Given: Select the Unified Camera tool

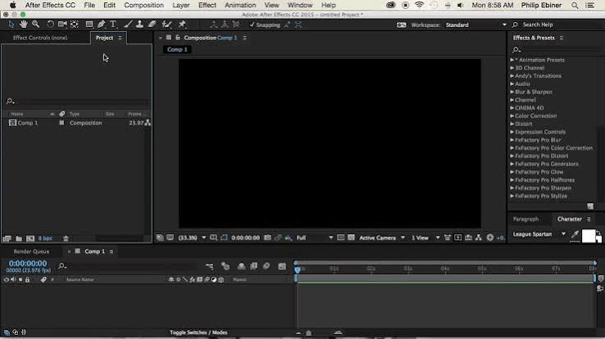Looking at the screenshot, I should tap(62, 25).
